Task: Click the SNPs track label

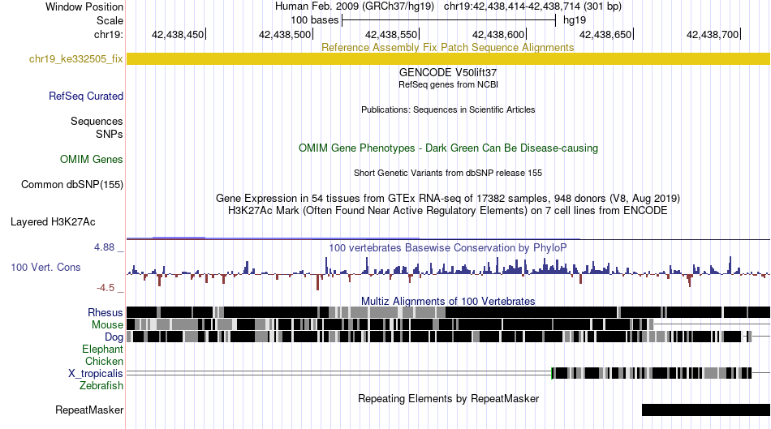Action: (x=110, y=134)
